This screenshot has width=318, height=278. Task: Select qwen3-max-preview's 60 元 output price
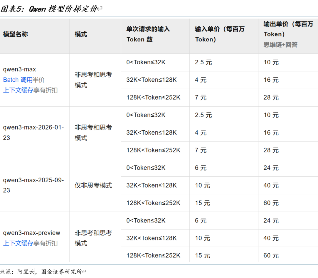pyautogui.click(x=271, y=256)
